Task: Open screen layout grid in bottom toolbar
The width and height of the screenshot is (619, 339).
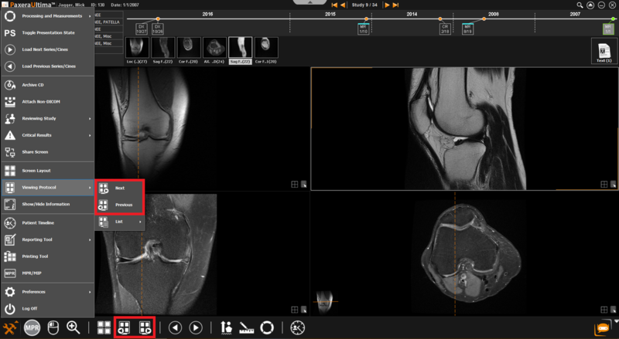Action: (103, 327)
